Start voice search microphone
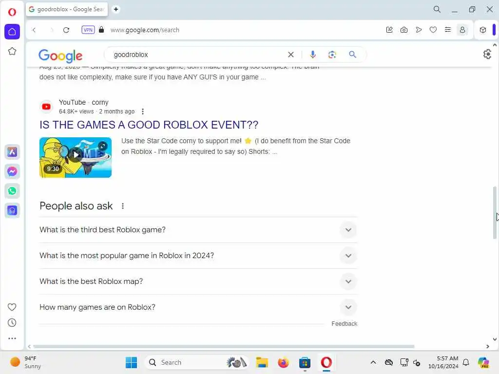This screenshot has height=374, width=499. (x=313, y=55)
